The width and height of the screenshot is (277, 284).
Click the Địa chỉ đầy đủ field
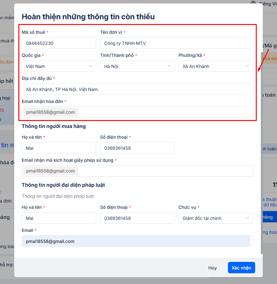[x=137, y=89]
